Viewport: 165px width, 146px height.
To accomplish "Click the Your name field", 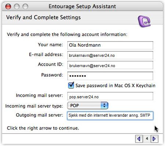I will (110, 45).
